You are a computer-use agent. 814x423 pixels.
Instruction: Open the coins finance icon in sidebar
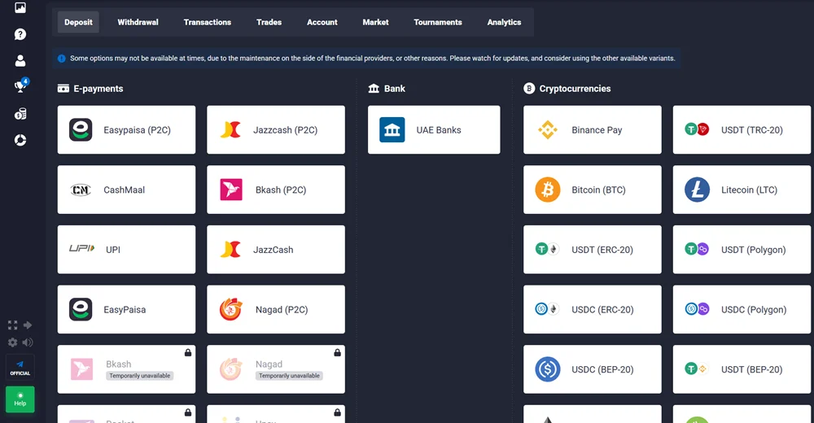[x=20, y=114]
